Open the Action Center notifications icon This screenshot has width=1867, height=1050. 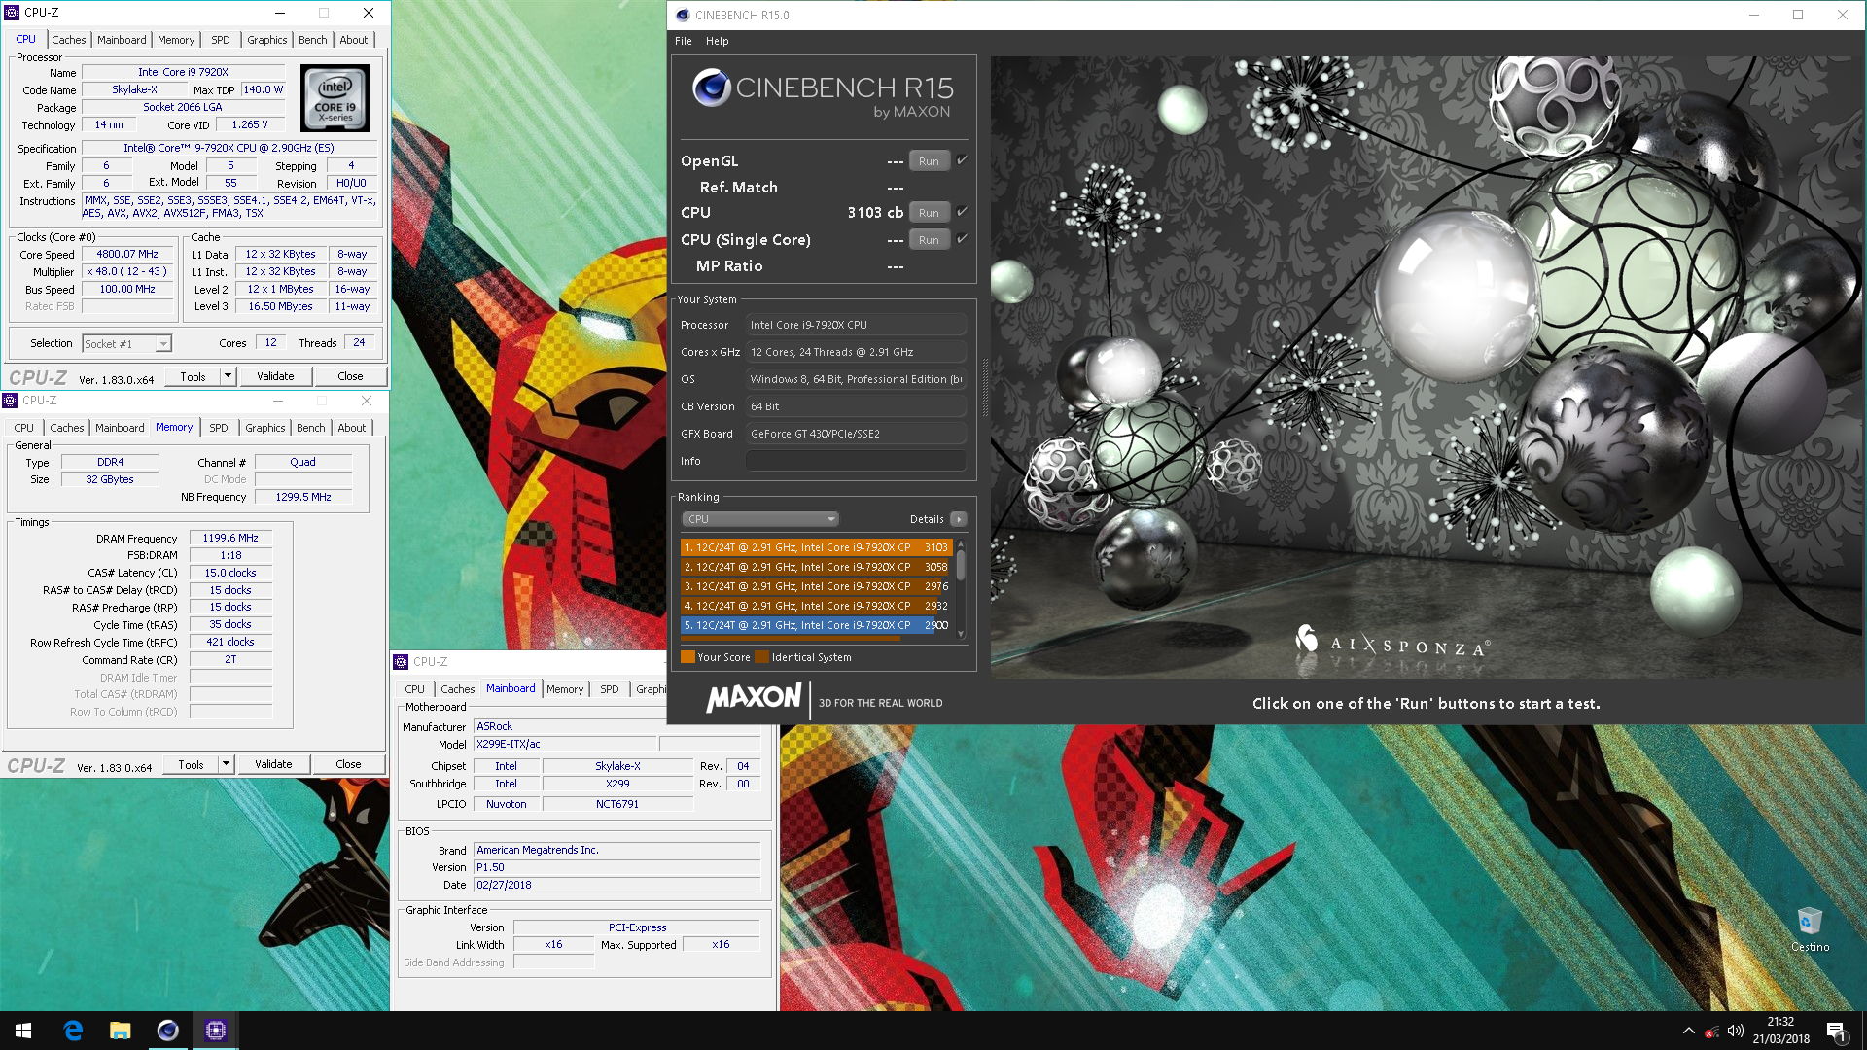coord(1836,1032)
